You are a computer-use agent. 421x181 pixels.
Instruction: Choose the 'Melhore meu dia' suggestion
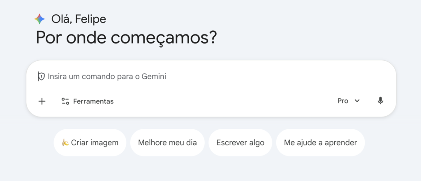[167, 143]
